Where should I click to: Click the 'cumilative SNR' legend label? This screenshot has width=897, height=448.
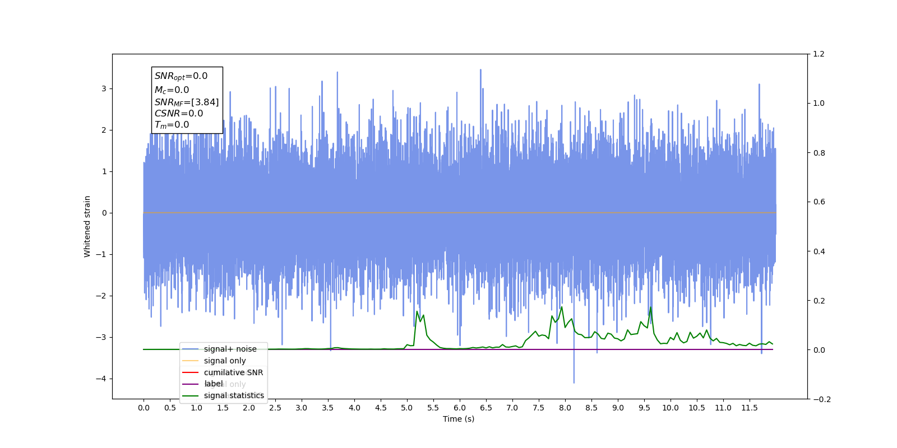click(233, 372)
